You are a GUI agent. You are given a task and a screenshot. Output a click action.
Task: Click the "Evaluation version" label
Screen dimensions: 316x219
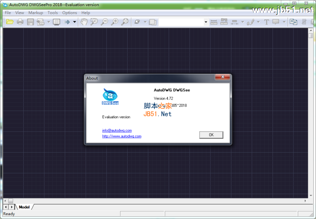point(116,117)
